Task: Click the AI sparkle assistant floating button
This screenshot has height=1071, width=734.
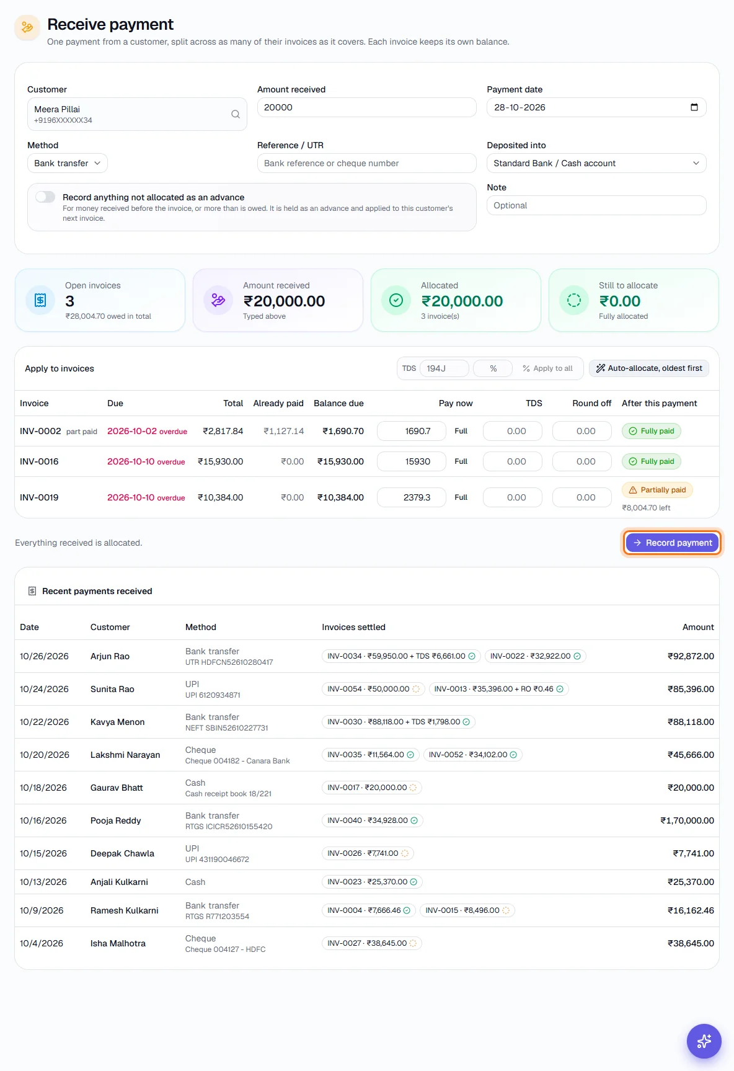Action: click(704, 1041)
